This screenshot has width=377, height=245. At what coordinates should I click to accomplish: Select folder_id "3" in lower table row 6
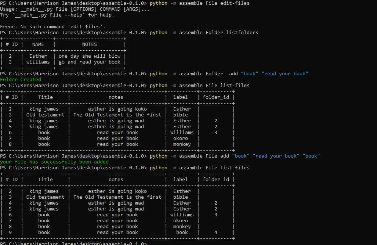click(x=216, y=215)
